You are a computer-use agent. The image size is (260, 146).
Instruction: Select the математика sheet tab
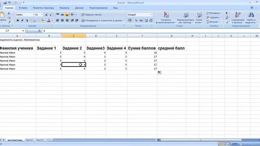pos(15,140)
